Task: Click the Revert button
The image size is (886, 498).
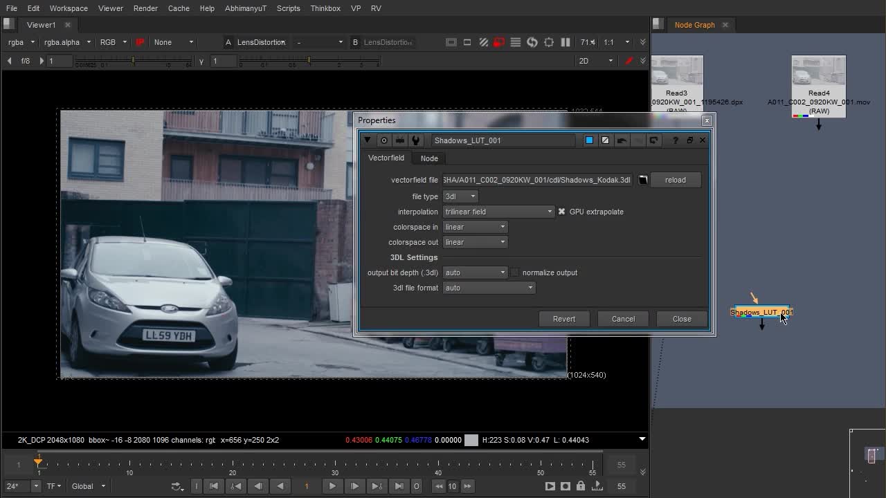Action: [564, 319]
